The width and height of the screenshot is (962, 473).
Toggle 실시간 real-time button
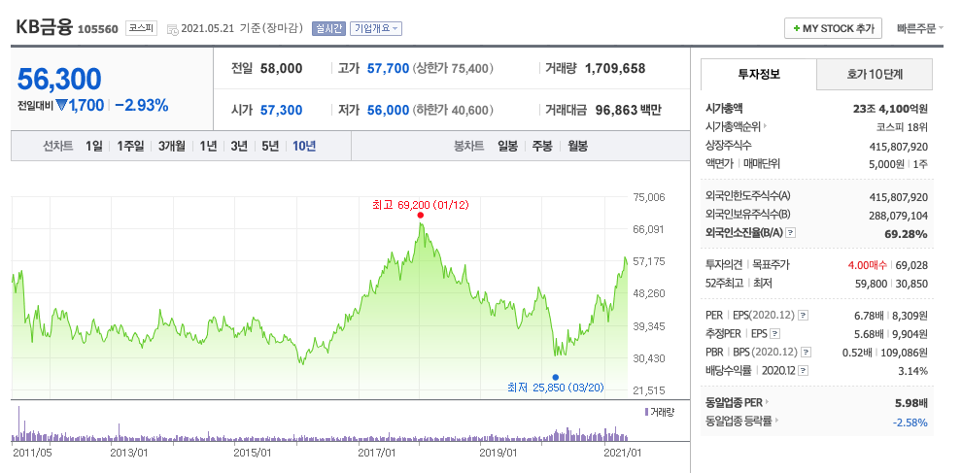[x=329, y=28]
